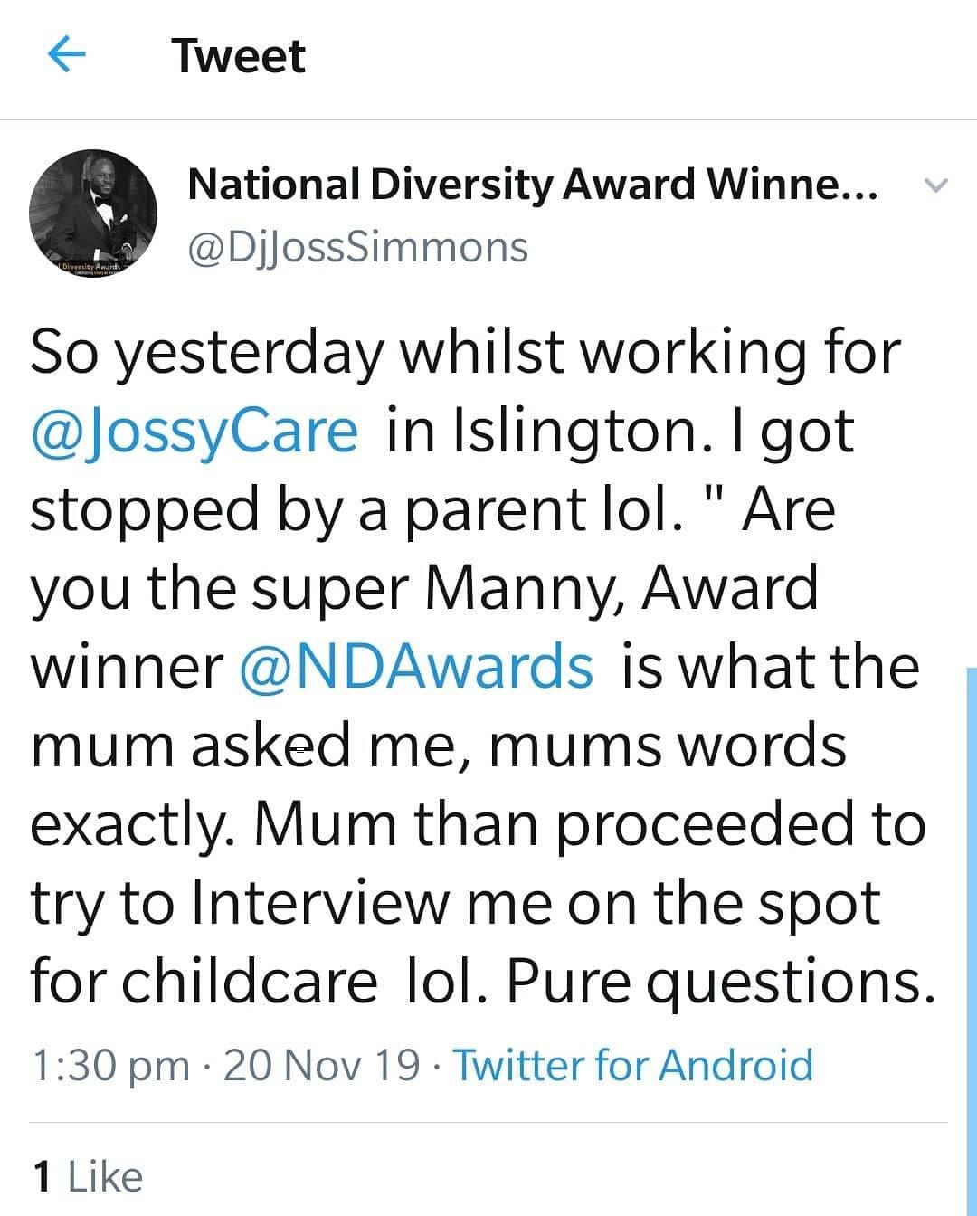Tap the 1:30 pm timestamp
977x1216 pixels.
coord(110,1066)
